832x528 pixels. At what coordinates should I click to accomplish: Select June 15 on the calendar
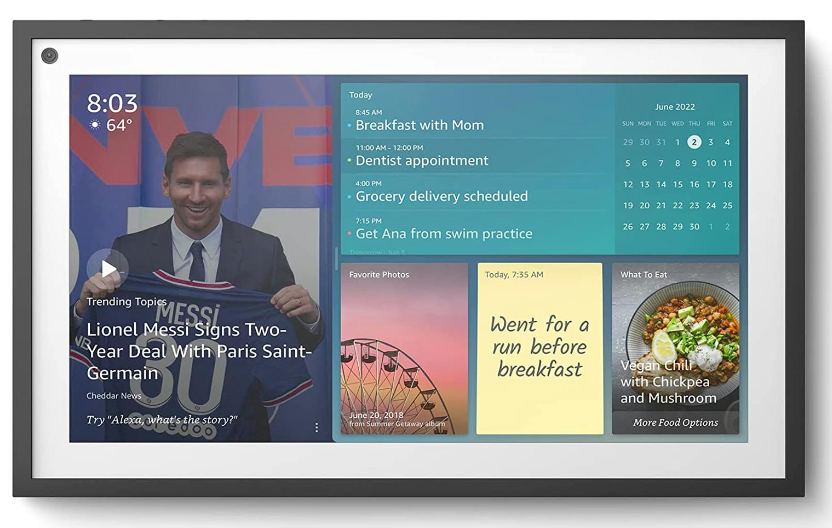pos(678,185)
